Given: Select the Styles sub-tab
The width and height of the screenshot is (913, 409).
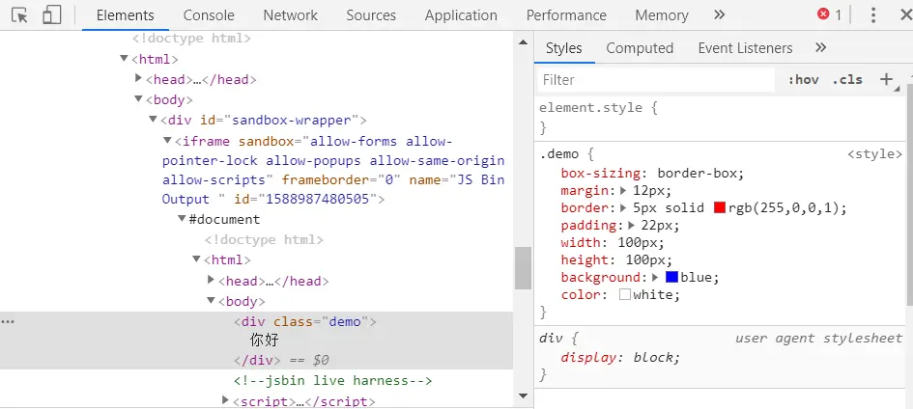Looking at the screenshot, I should tap(563, 48).
